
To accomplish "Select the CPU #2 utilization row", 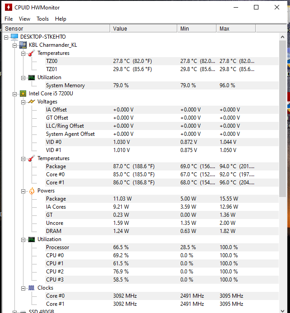I will tap(162, 272).
